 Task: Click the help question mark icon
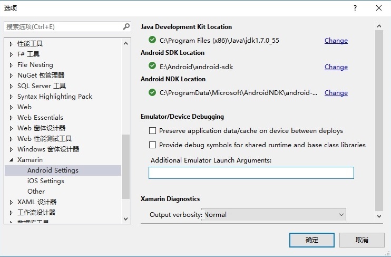tap(355, 8)
